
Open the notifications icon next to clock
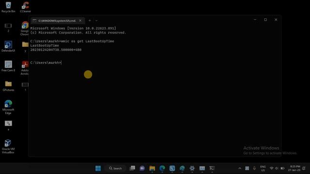tap(304, 168)
